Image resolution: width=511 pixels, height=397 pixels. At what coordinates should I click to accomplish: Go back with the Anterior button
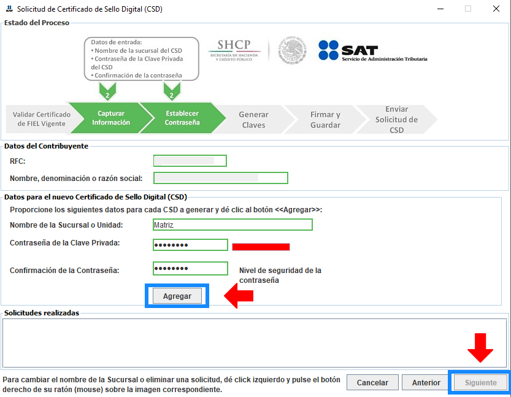[426, 382]
